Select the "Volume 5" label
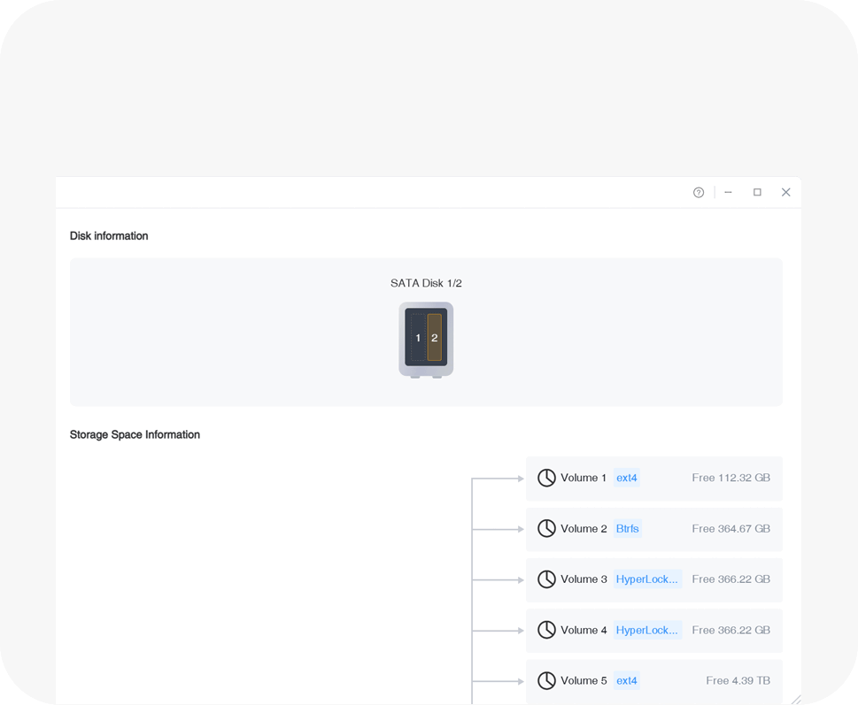 584,681
